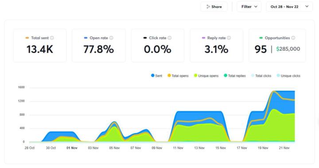The height and width of the screenshot is (168, 319).
Task: Click the info icon next to Click rate
Action: [x=169, y=38]
